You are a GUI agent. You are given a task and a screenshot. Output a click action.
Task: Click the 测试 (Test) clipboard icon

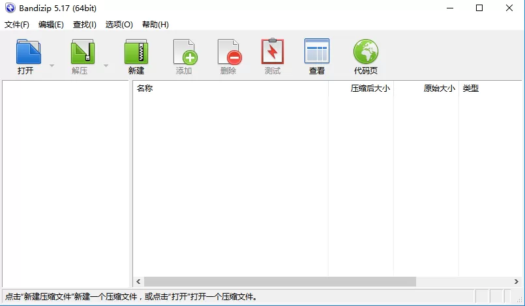click(x=273, y=51)
